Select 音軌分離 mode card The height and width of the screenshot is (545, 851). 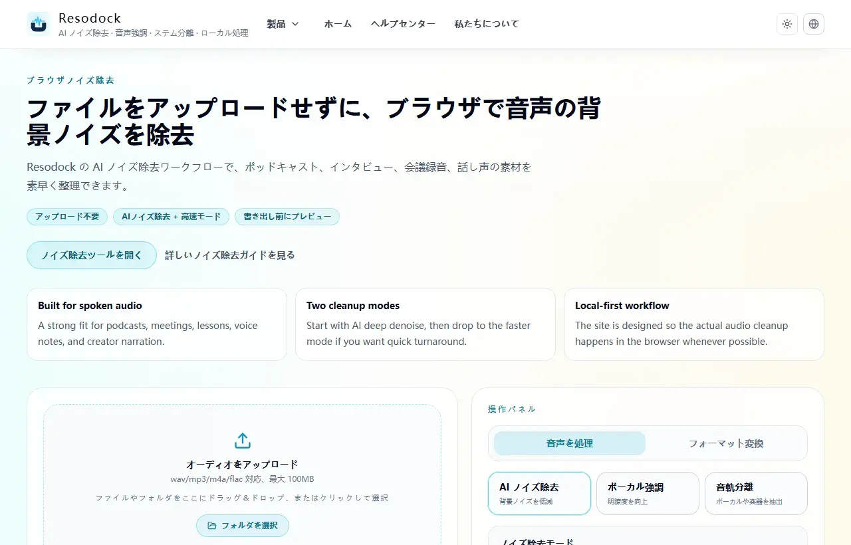tap(756, 493)
